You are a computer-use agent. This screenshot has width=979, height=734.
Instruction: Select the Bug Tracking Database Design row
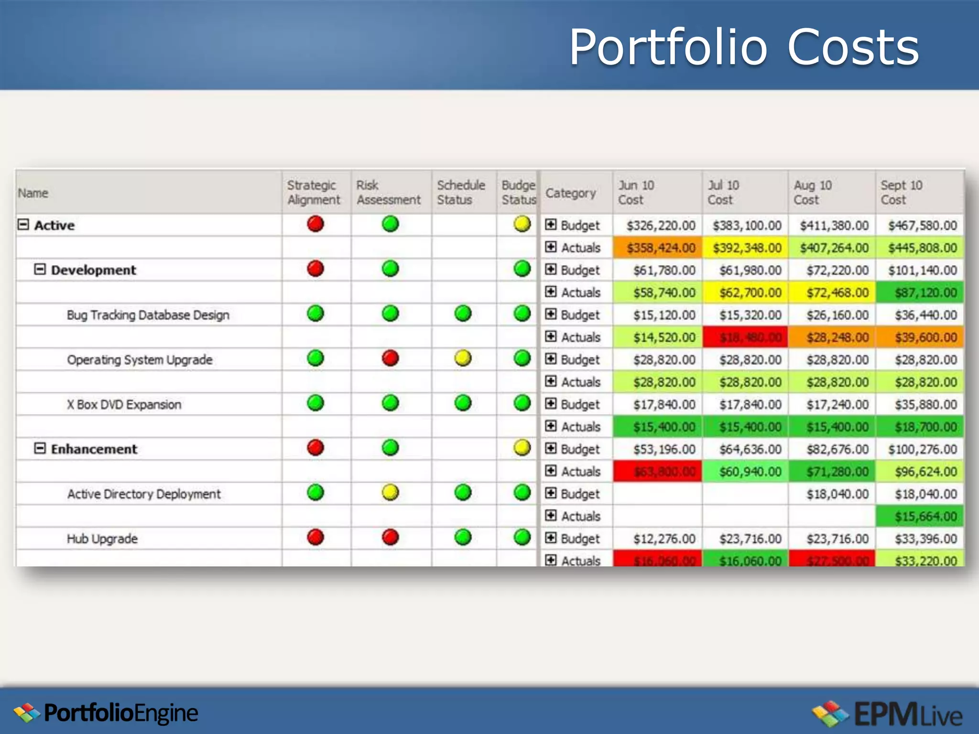[x=148, y=315]
